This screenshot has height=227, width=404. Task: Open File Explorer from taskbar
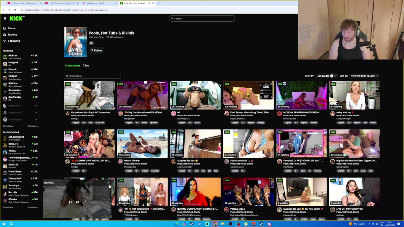click(x=223, y=224)
